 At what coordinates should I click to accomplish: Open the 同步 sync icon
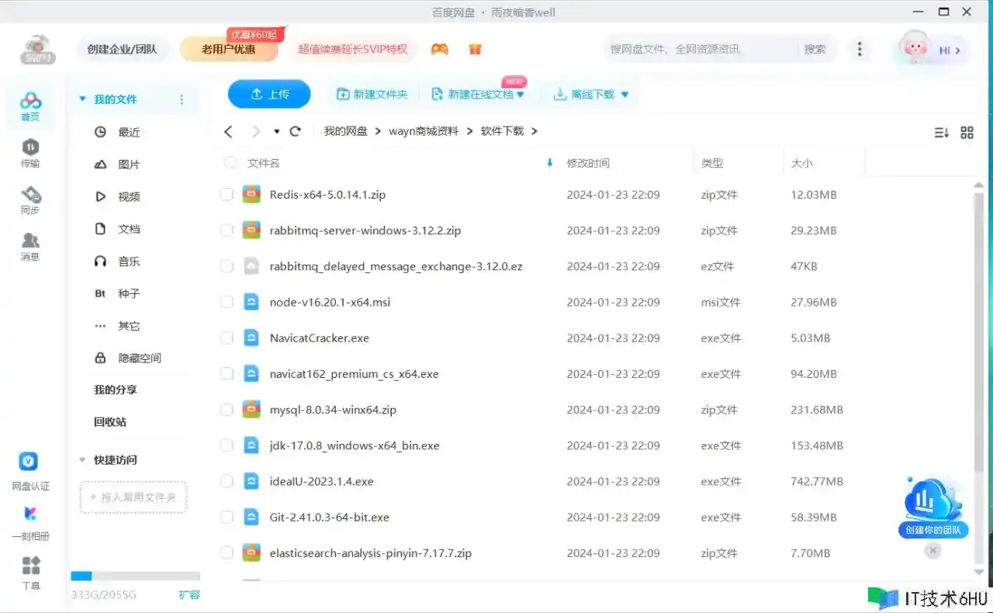click(x=30, y=200)
